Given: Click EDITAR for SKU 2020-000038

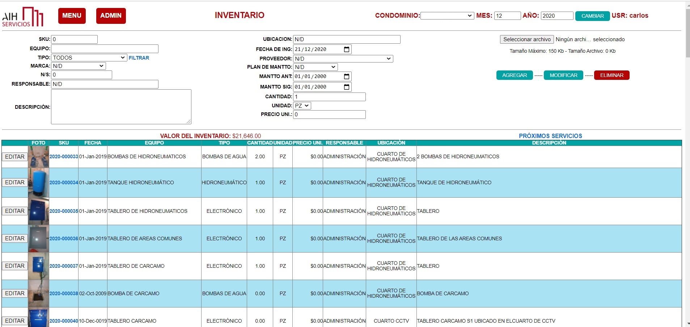Looking at the screenshot, I should tap(15, 293).
